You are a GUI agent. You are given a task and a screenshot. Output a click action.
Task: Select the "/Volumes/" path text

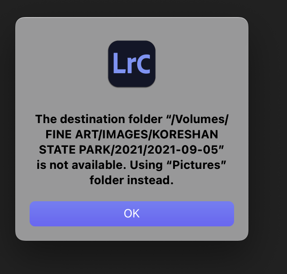(200, 119)
